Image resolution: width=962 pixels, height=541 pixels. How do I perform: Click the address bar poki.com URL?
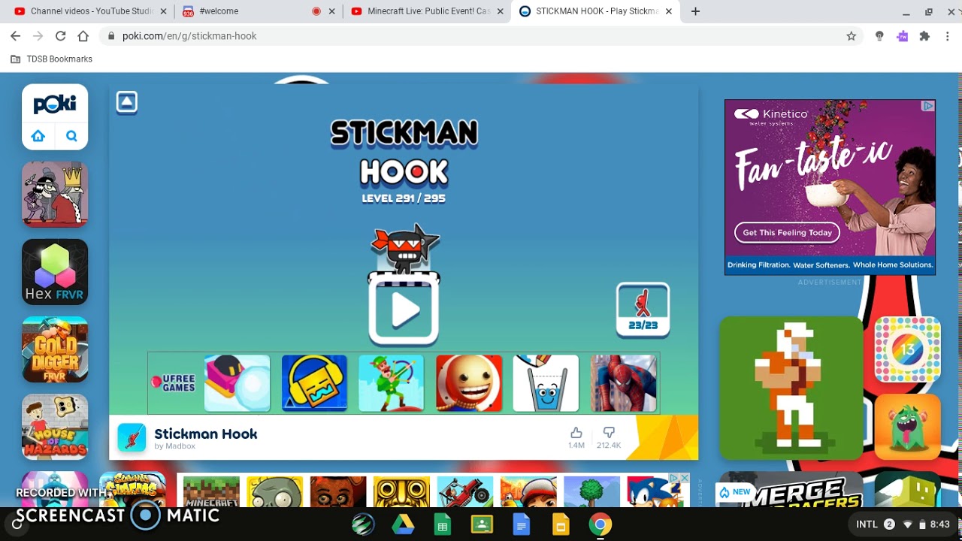[x=189, y=36]
